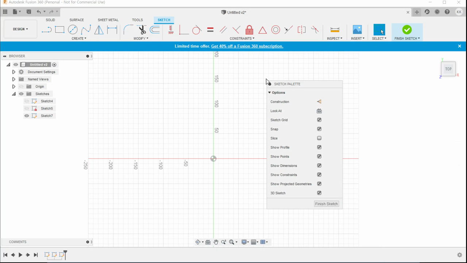
Task: Uncheck the Show Dimensions checkbox
Action: coord(319,165)
